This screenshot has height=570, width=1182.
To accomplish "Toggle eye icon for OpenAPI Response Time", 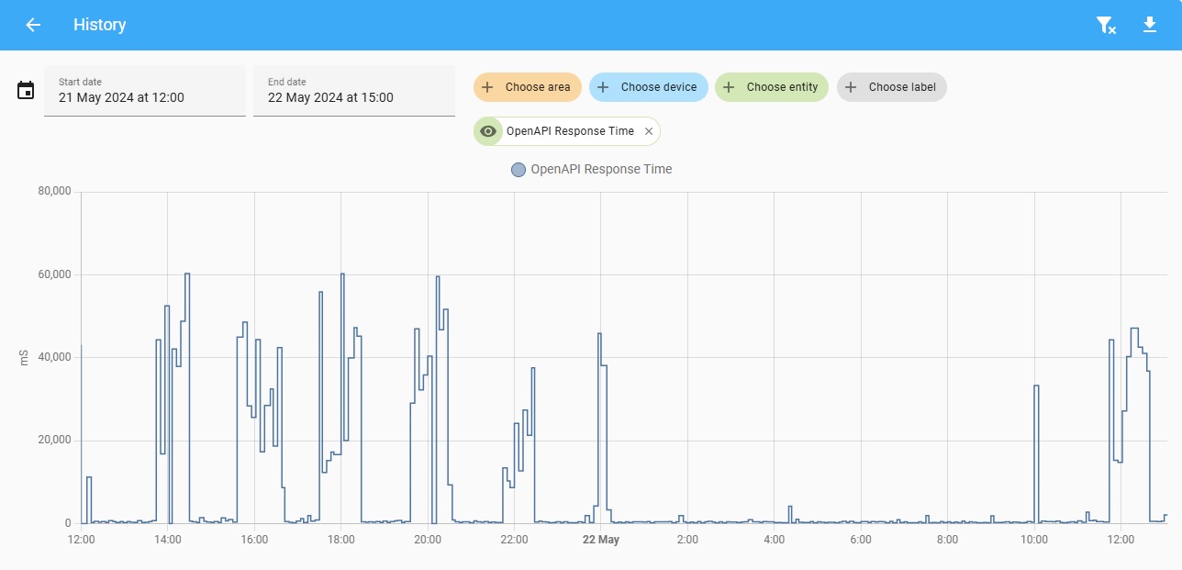I will [488, 131].
